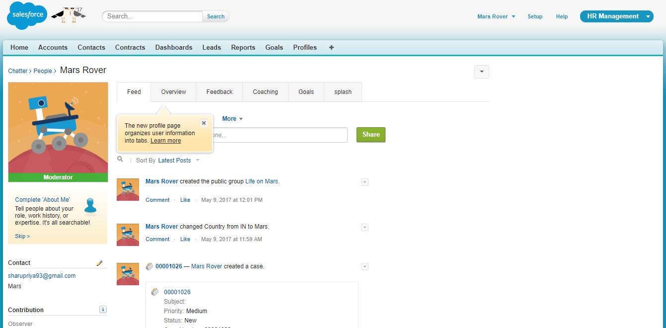Click the pencil icon to edit Contact info
Viewport: 666px width, 328px height.
[x=99, y=263]
